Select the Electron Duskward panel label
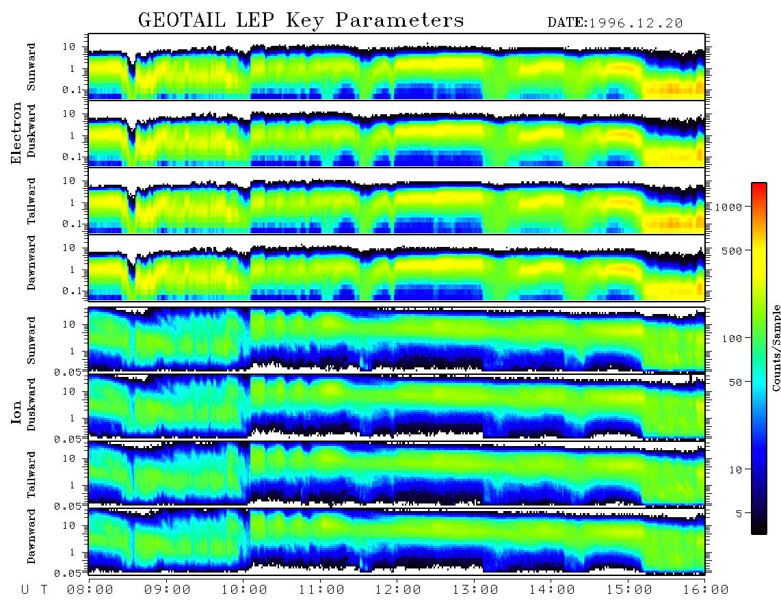This screenshot has height=602, width=781. point(31,131)
